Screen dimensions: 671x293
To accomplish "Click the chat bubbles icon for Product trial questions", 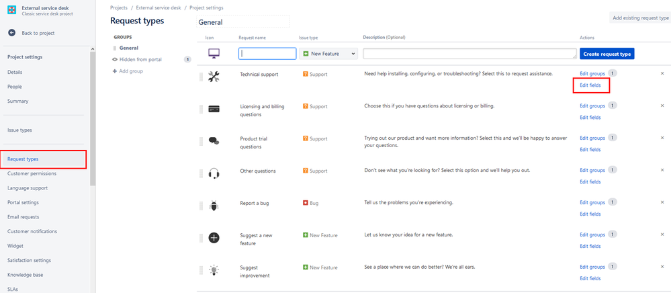I will 214,141.
